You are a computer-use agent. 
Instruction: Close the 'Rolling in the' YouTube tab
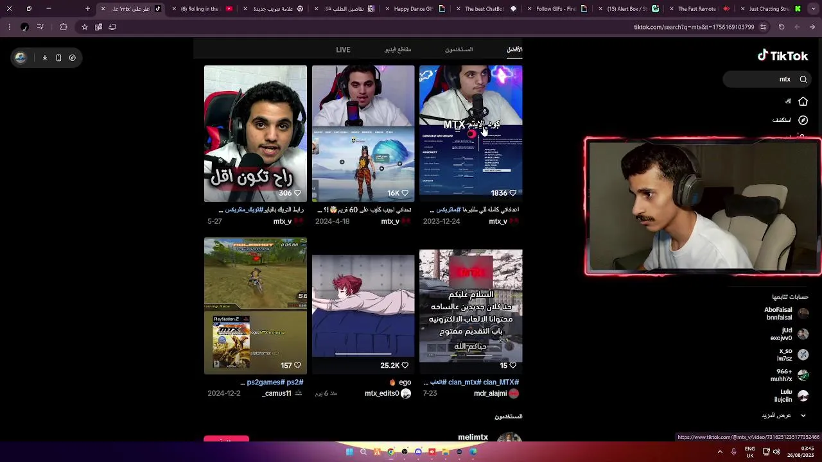[174, 9]
